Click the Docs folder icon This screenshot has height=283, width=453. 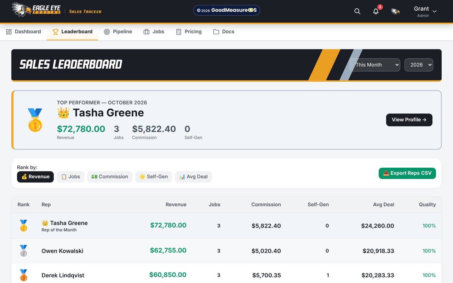click(x=216, y=32)
